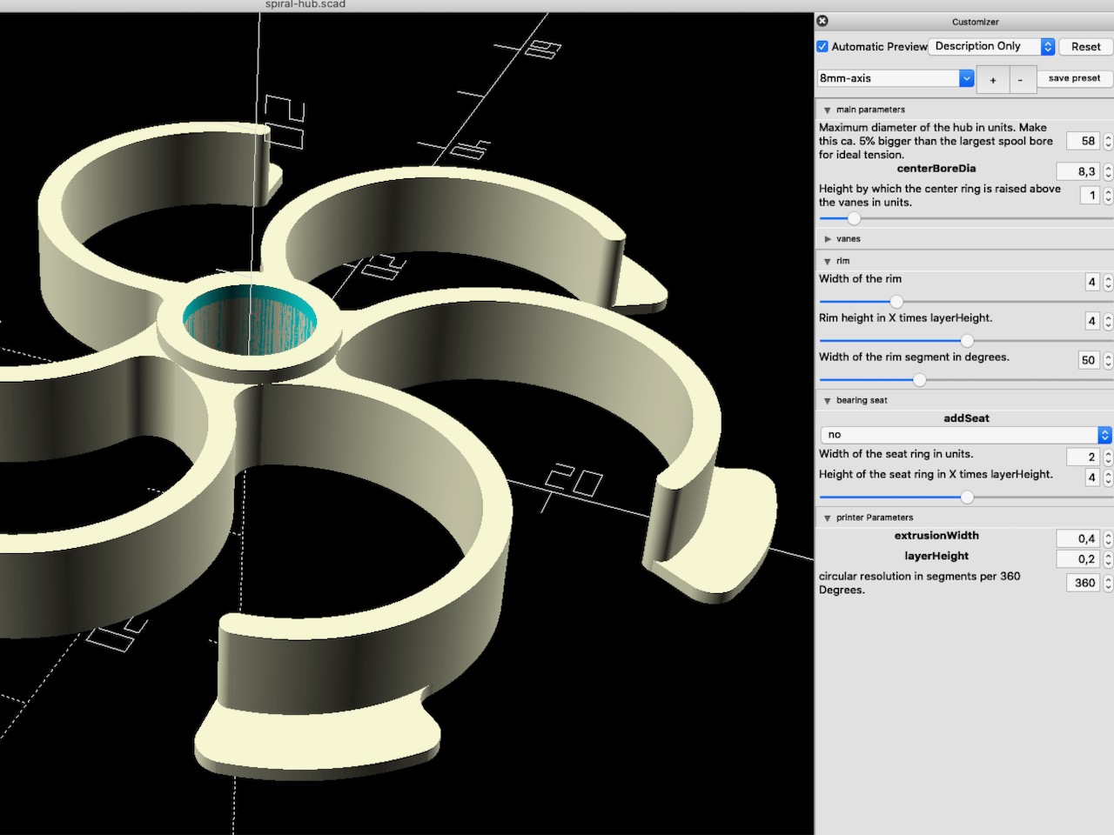Click stepper arrows for extrusionWidth

(x=1107, y=539)
